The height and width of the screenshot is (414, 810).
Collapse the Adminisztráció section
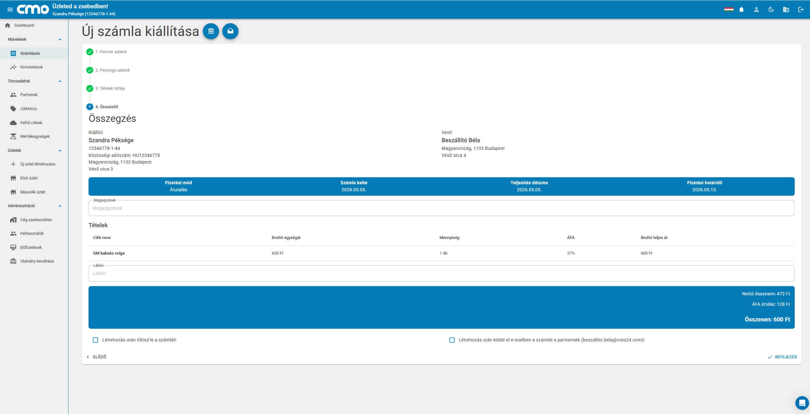[x=34, y=206]
